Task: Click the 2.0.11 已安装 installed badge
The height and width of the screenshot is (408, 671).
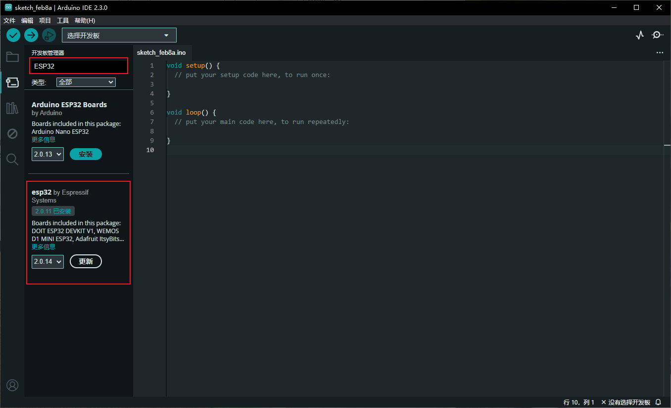Action: 53,211
